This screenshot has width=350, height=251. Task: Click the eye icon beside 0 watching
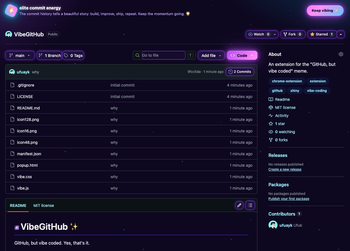[271, 132]
